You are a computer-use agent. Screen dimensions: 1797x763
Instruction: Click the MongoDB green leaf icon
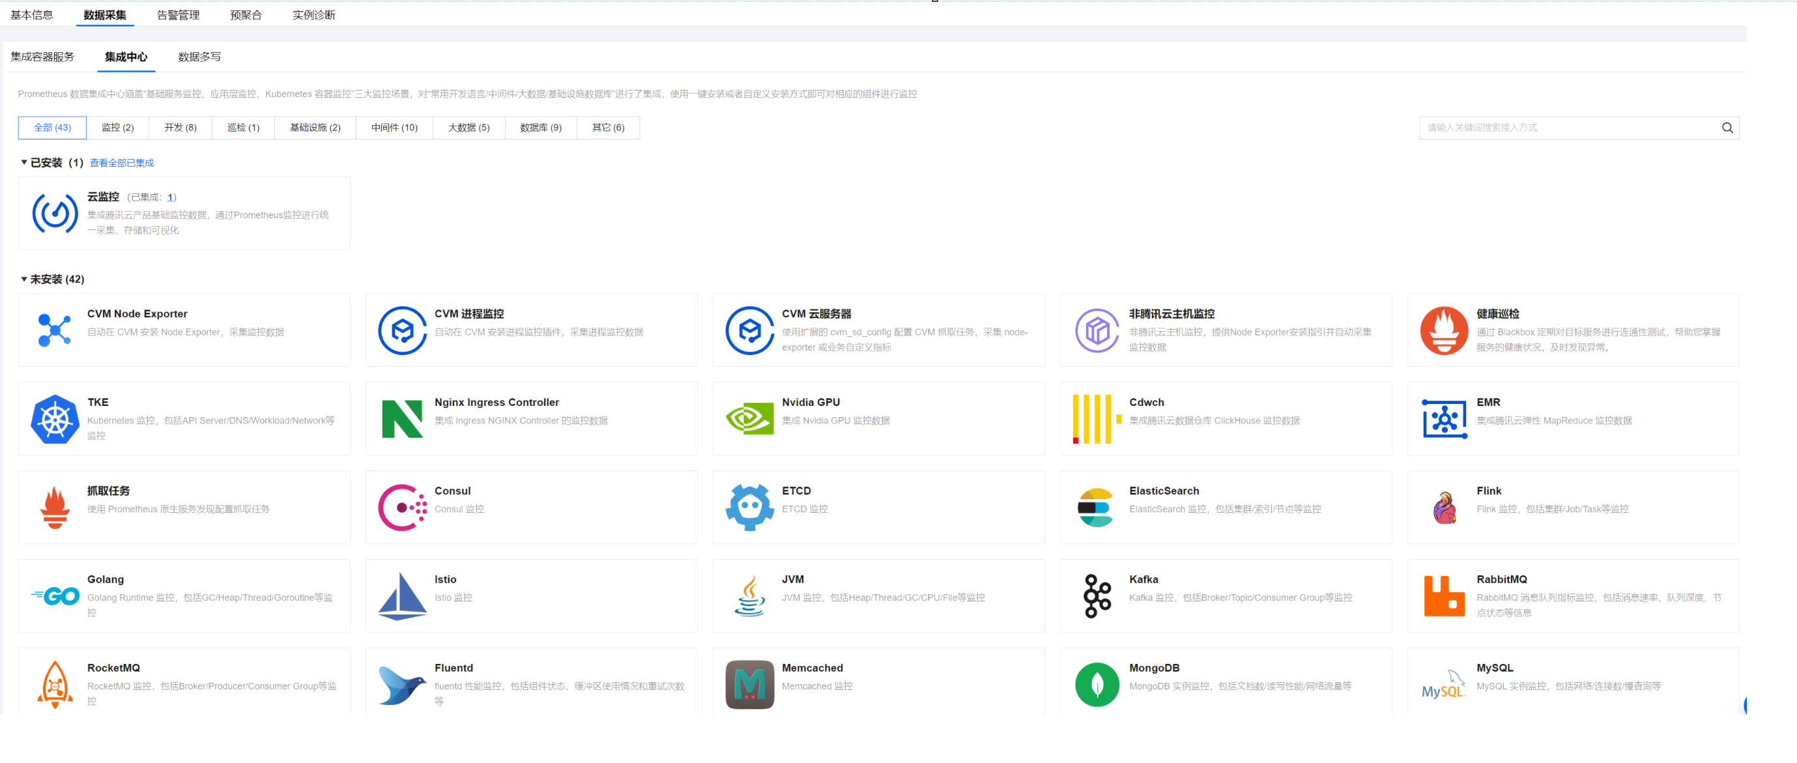tap(1097, 684)
